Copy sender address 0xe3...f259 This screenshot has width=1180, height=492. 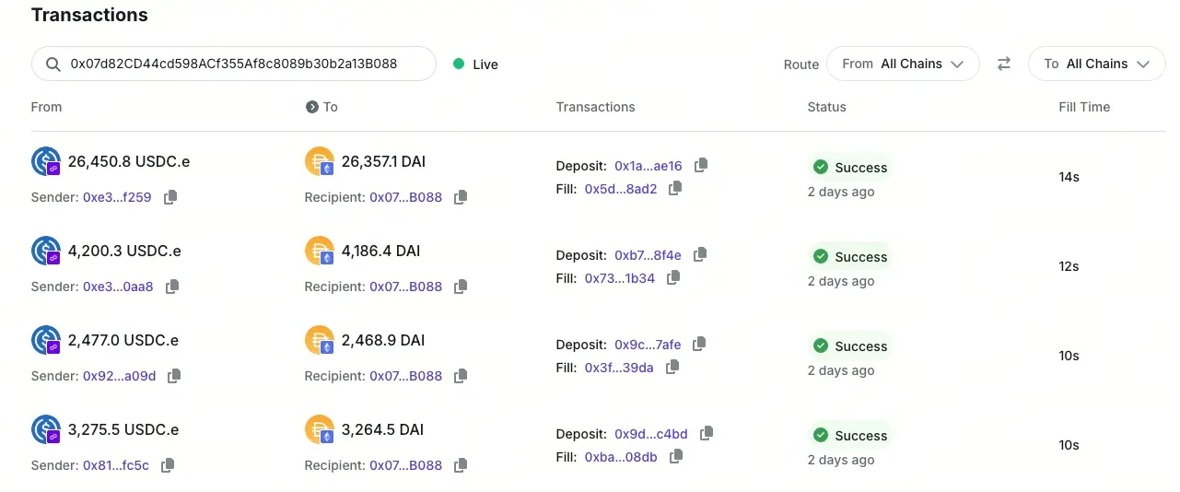click(x=170, y=197)
